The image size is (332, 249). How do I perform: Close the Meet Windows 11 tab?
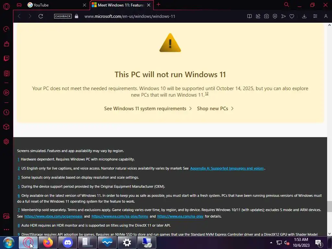[148, 5]
